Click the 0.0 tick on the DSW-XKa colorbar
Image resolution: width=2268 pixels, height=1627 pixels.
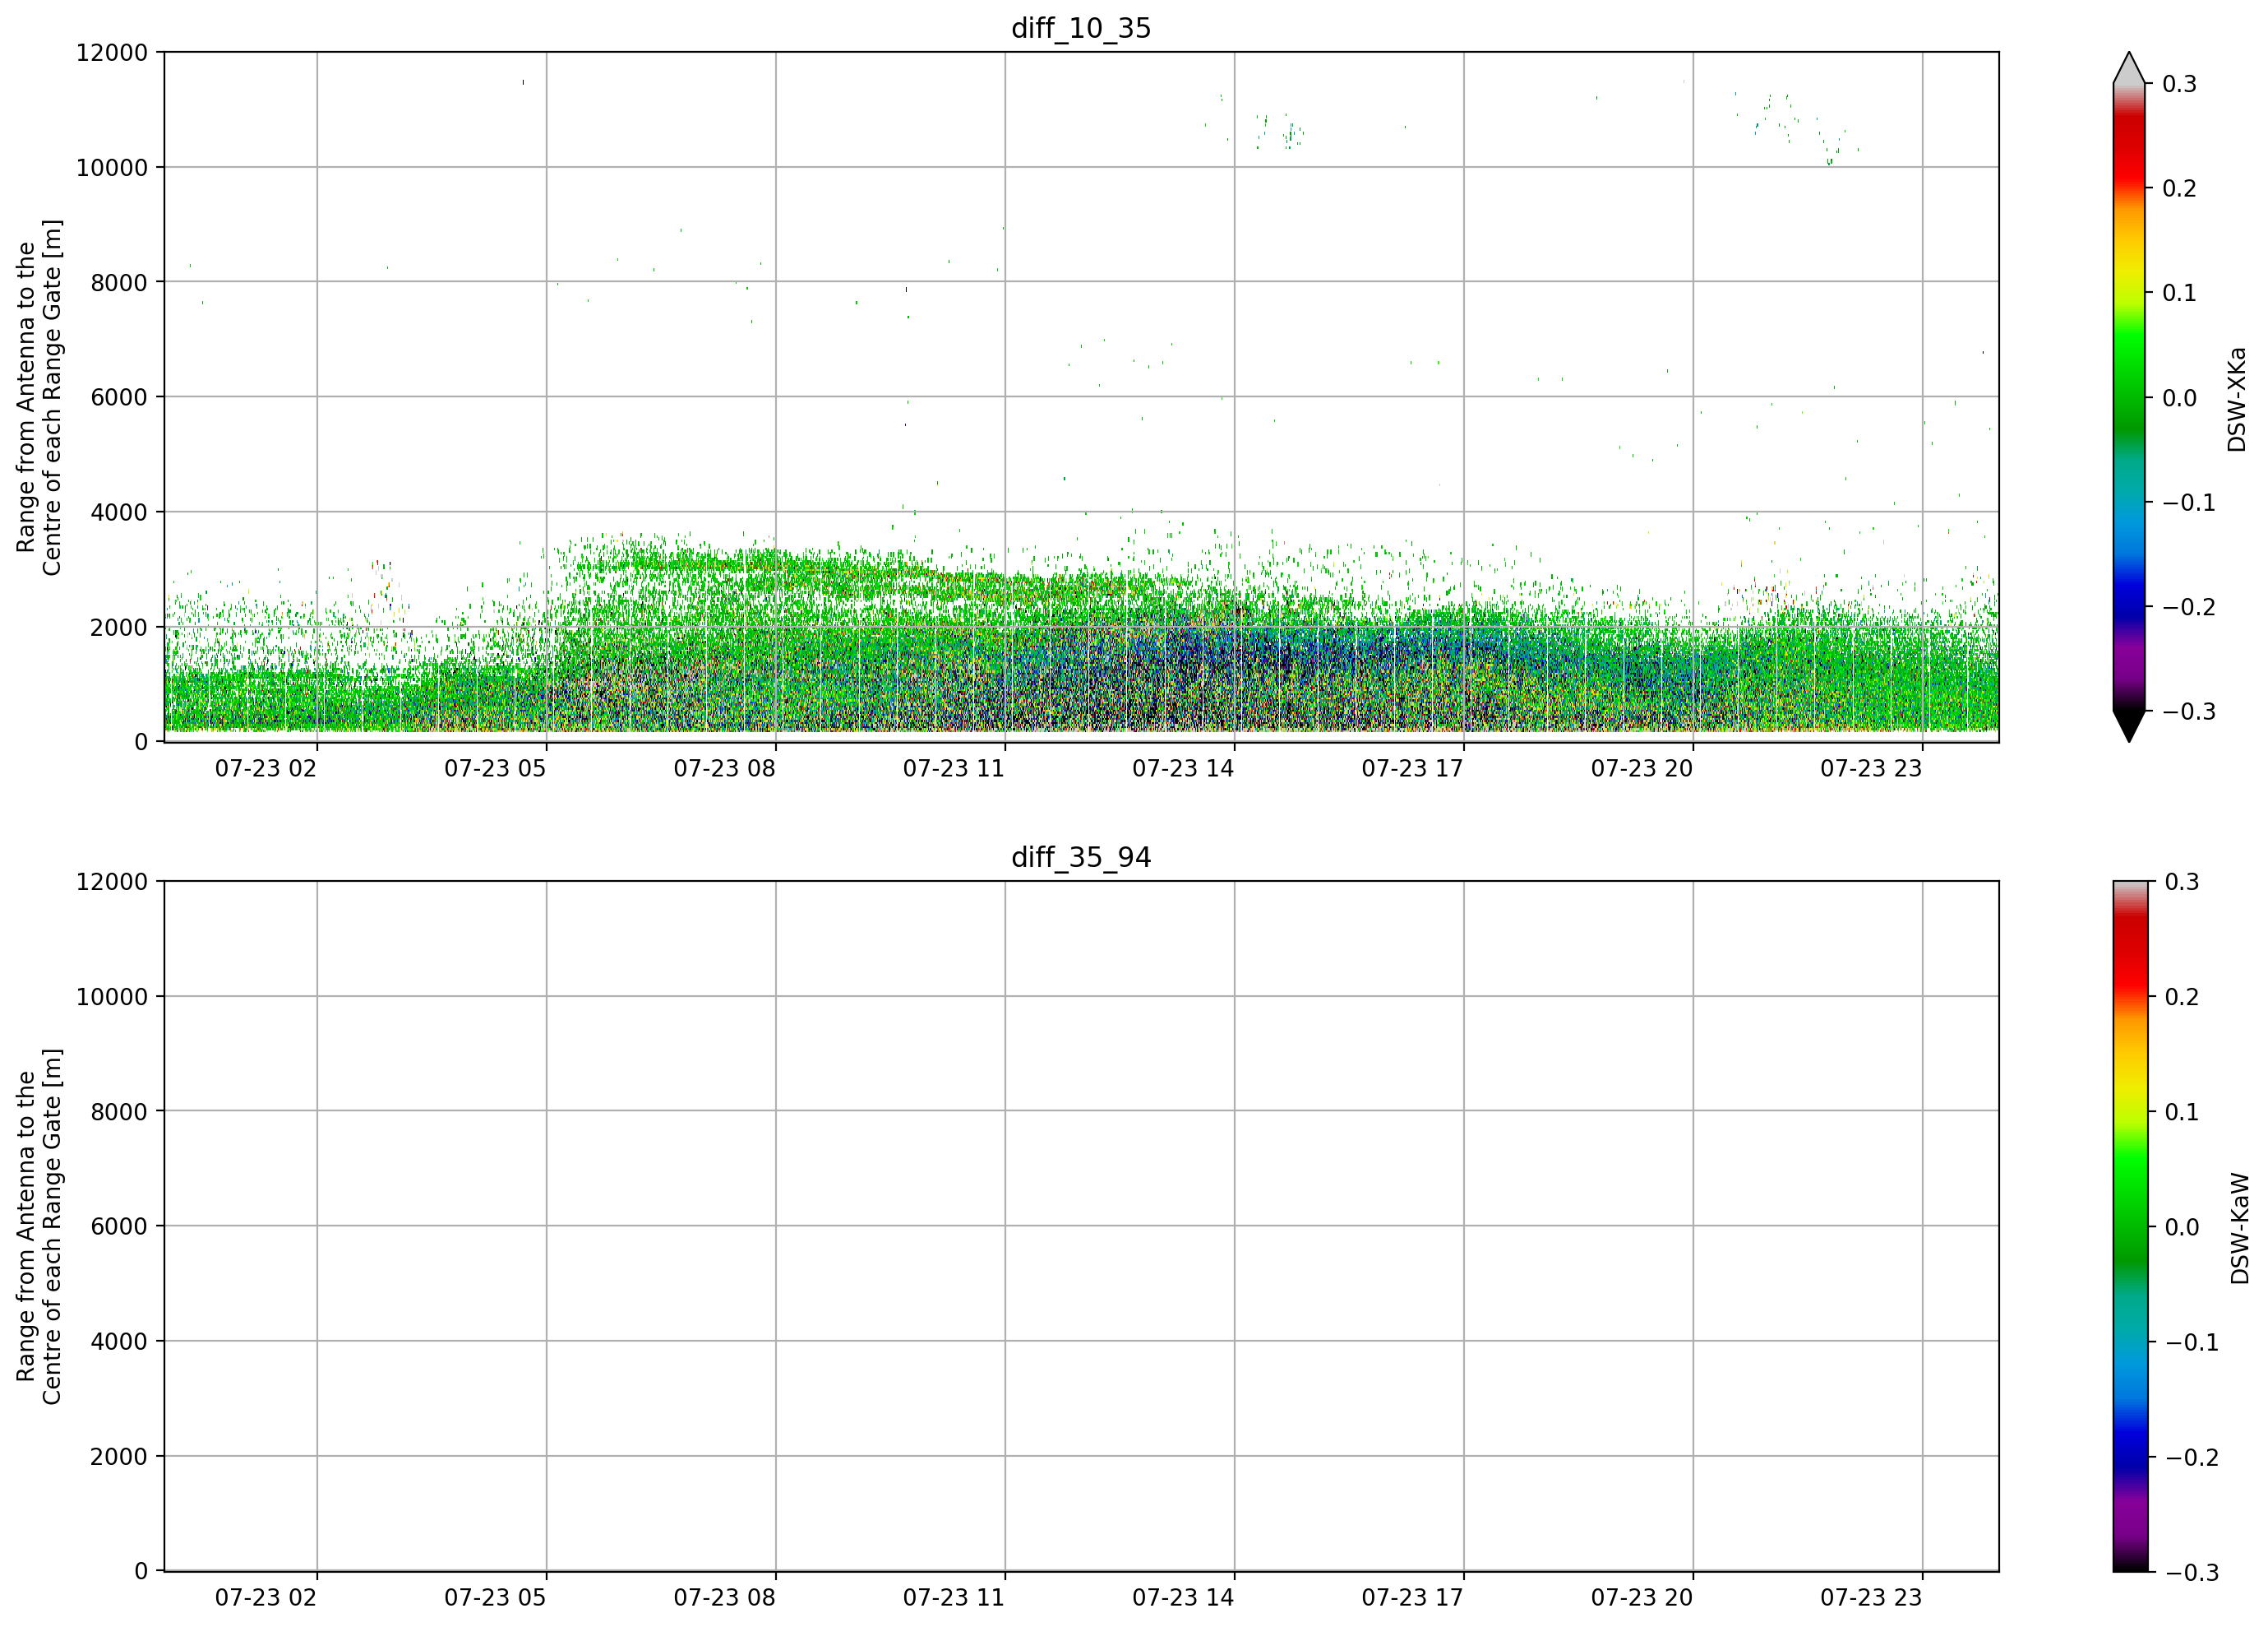click(x=2179, y=398)
